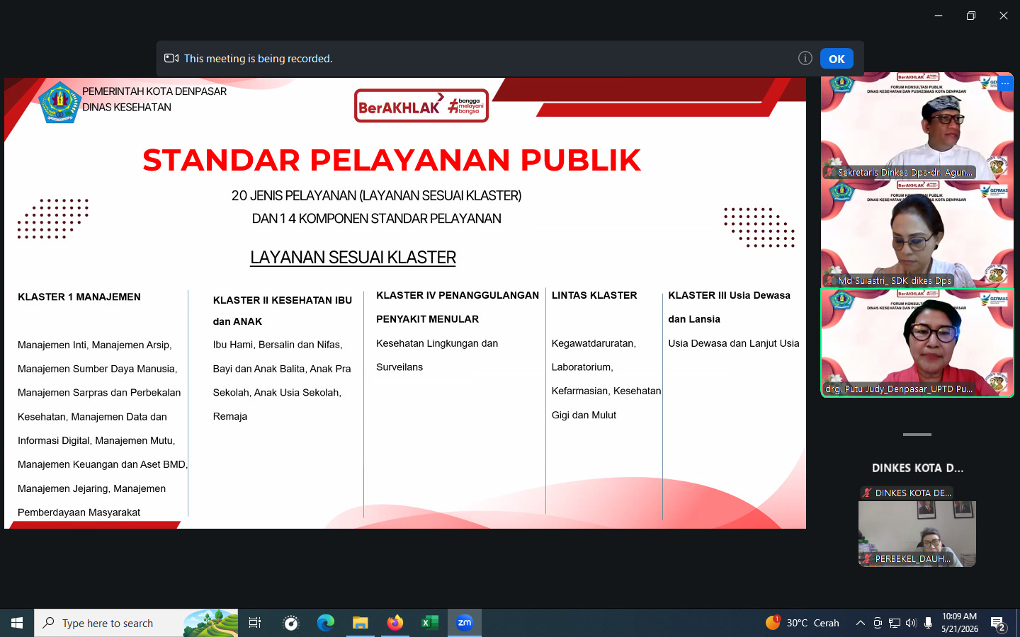The height and width of the screenshot is (637, 1020).
Task: Open the Windows Start menu
Action: tap(17, 623)
